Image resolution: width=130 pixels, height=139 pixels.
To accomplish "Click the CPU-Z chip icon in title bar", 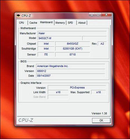I will (18, 16).
